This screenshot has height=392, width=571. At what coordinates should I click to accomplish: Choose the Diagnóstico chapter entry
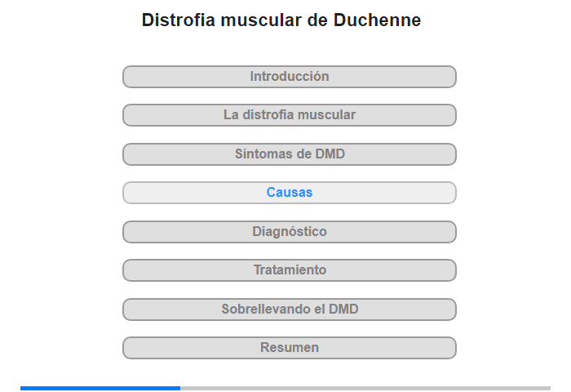tap(289, 232)
